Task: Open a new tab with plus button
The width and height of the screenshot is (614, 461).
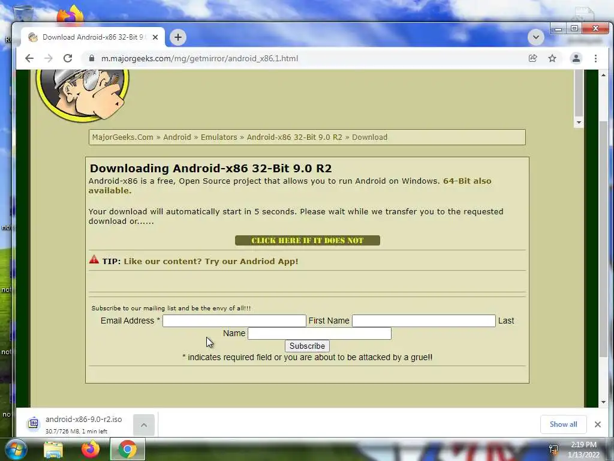Action: [x=177, y=37]
